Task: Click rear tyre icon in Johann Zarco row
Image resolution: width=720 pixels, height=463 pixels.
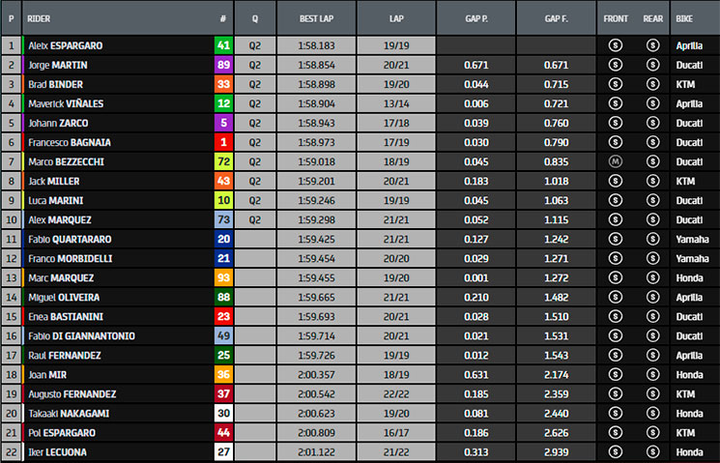Action: (x=652, y=123)
